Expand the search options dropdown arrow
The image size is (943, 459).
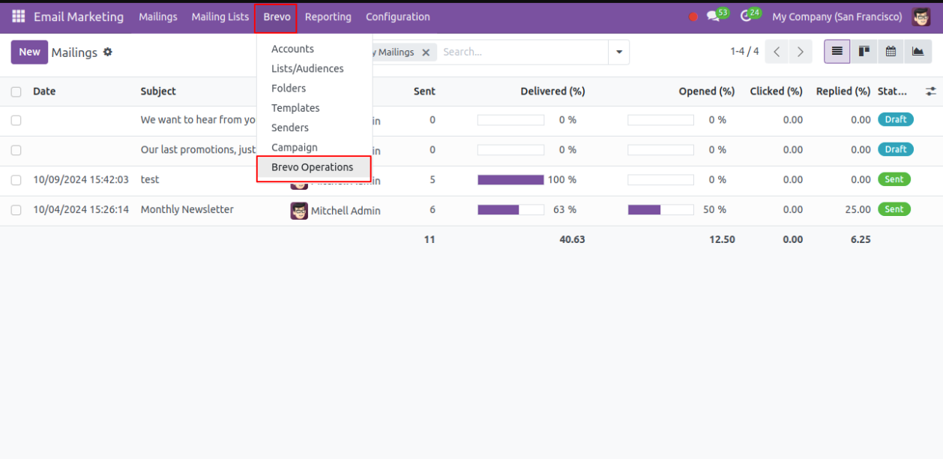coord(618,52)
